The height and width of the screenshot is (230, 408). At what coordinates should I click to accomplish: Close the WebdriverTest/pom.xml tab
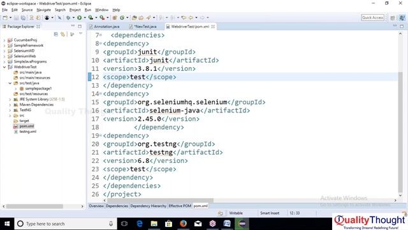click(x=213, y=27)
